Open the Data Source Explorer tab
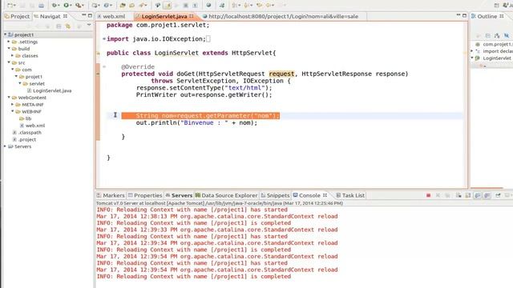513x288 pixels. click(x=226, y=195)
